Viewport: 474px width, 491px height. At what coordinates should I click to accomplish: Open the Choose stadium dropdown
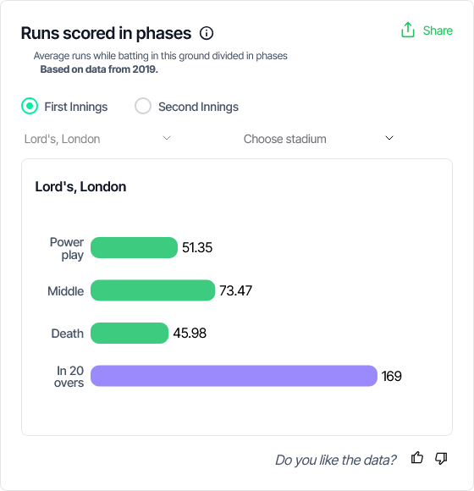pyautogui.click(x=318, y=139)
